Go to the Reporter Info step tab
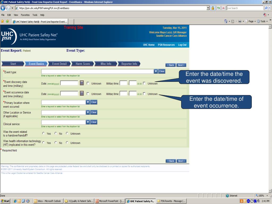The height and width of the screenshot is (204, 272). point(129,64)
